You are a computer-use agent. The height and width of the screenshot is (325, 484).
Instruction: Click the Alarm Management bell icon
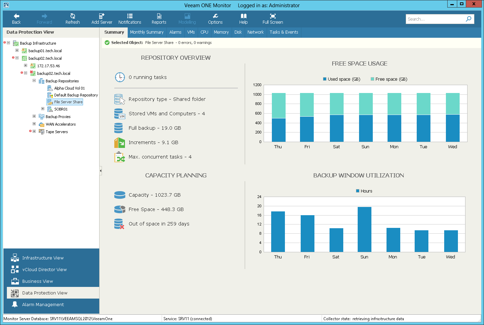(x=15, y=304)
